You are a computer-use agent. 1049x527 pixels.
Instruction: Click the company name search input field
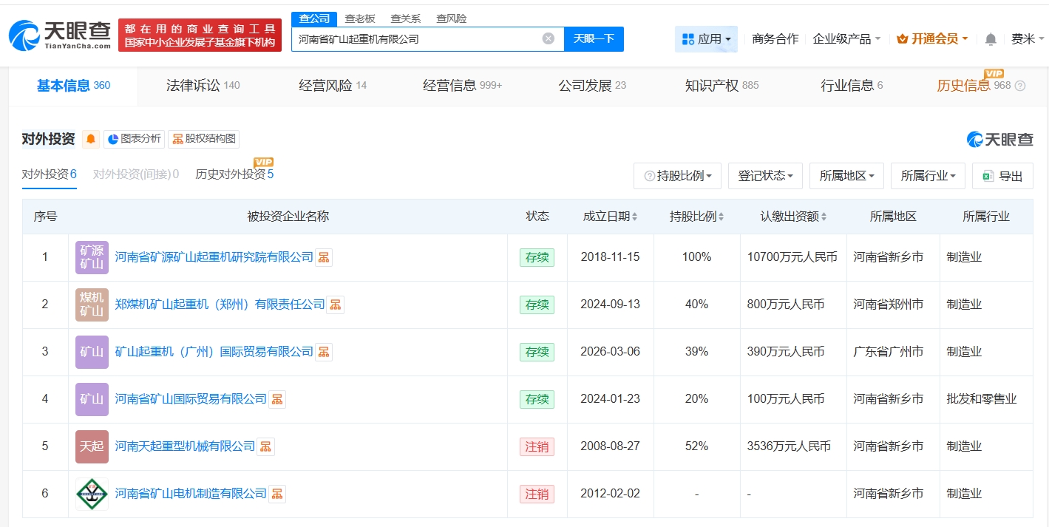418,38
